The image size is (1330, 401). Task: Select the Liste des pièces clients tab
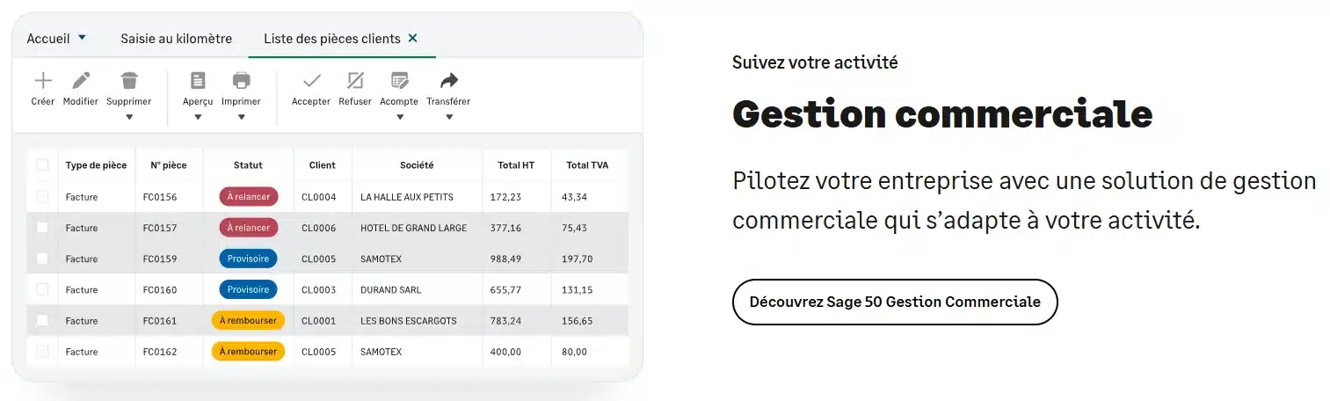[331, 39]
